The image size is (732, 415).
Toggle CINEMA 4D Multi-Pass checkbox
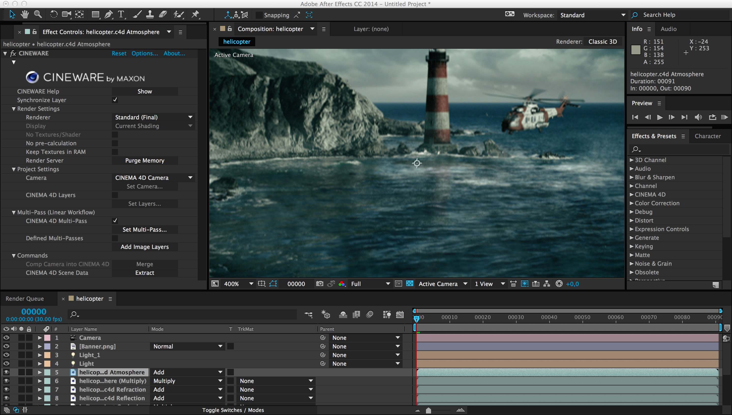[x=115, y=221]
